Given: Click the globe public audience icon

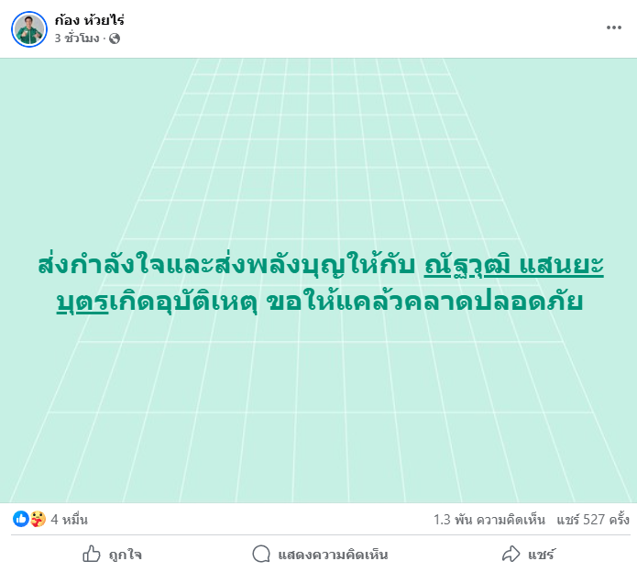Looking at the screenshot, I should coord(115,38).
